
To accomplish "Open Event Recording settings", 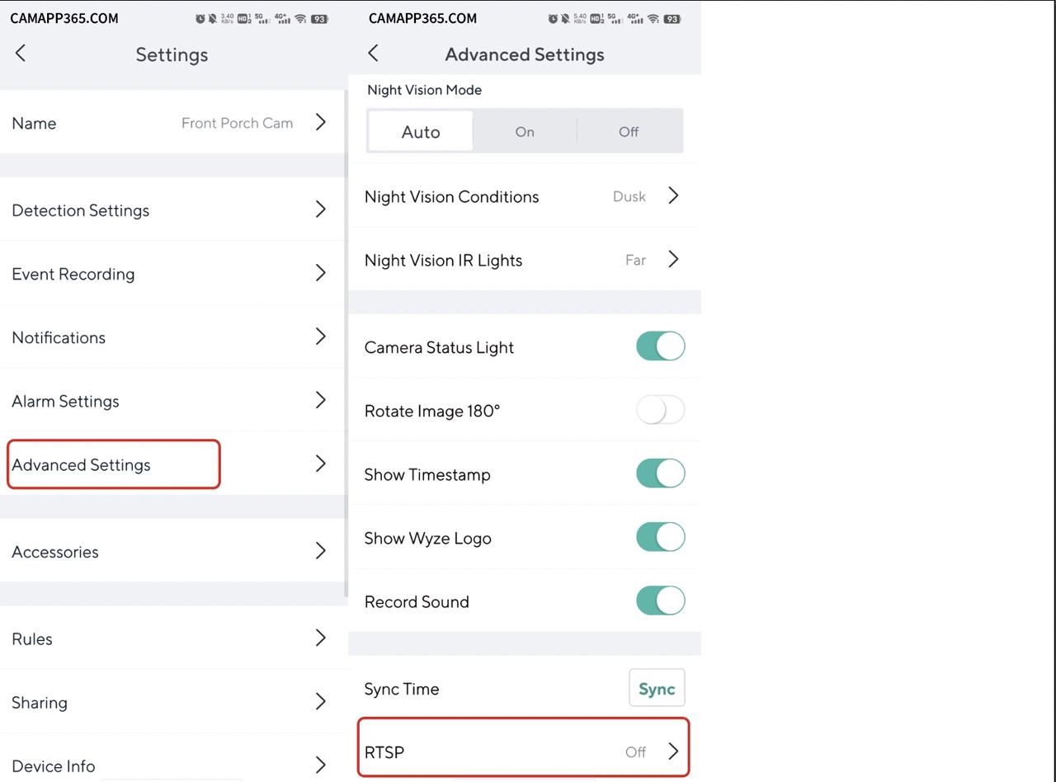I will pos(172,273).
